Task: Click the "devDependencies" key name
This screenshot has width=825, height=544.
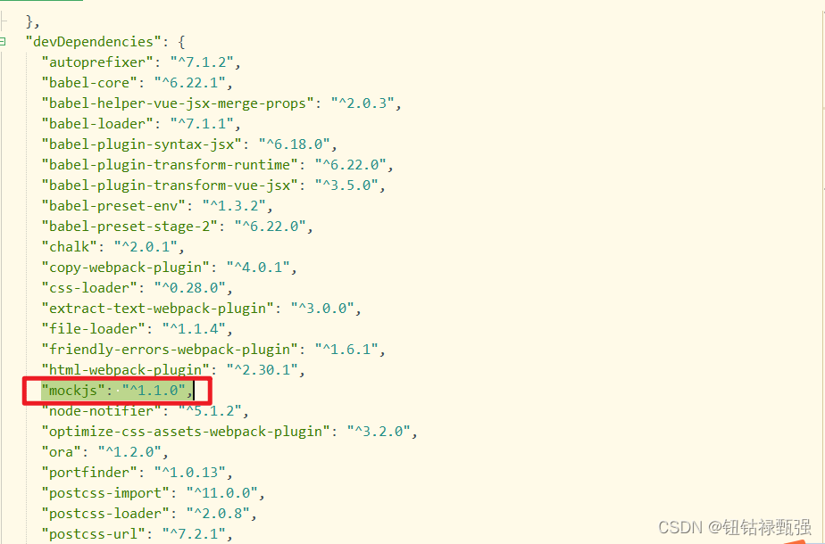Action: [93, 42]
